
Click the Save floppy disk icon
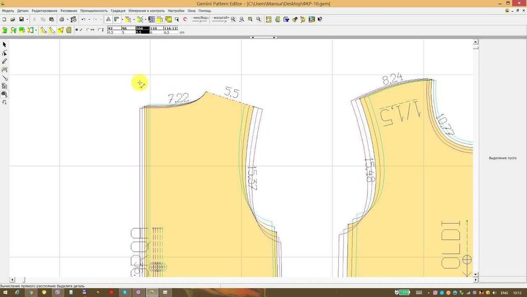tap(21, 20)
